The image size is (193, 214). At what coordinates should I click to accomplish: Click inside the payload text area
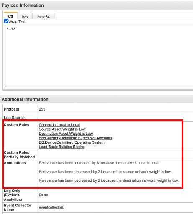99,56
